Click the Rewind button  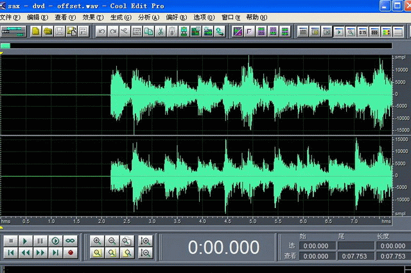pyautogui.click(x=26, y=252)
